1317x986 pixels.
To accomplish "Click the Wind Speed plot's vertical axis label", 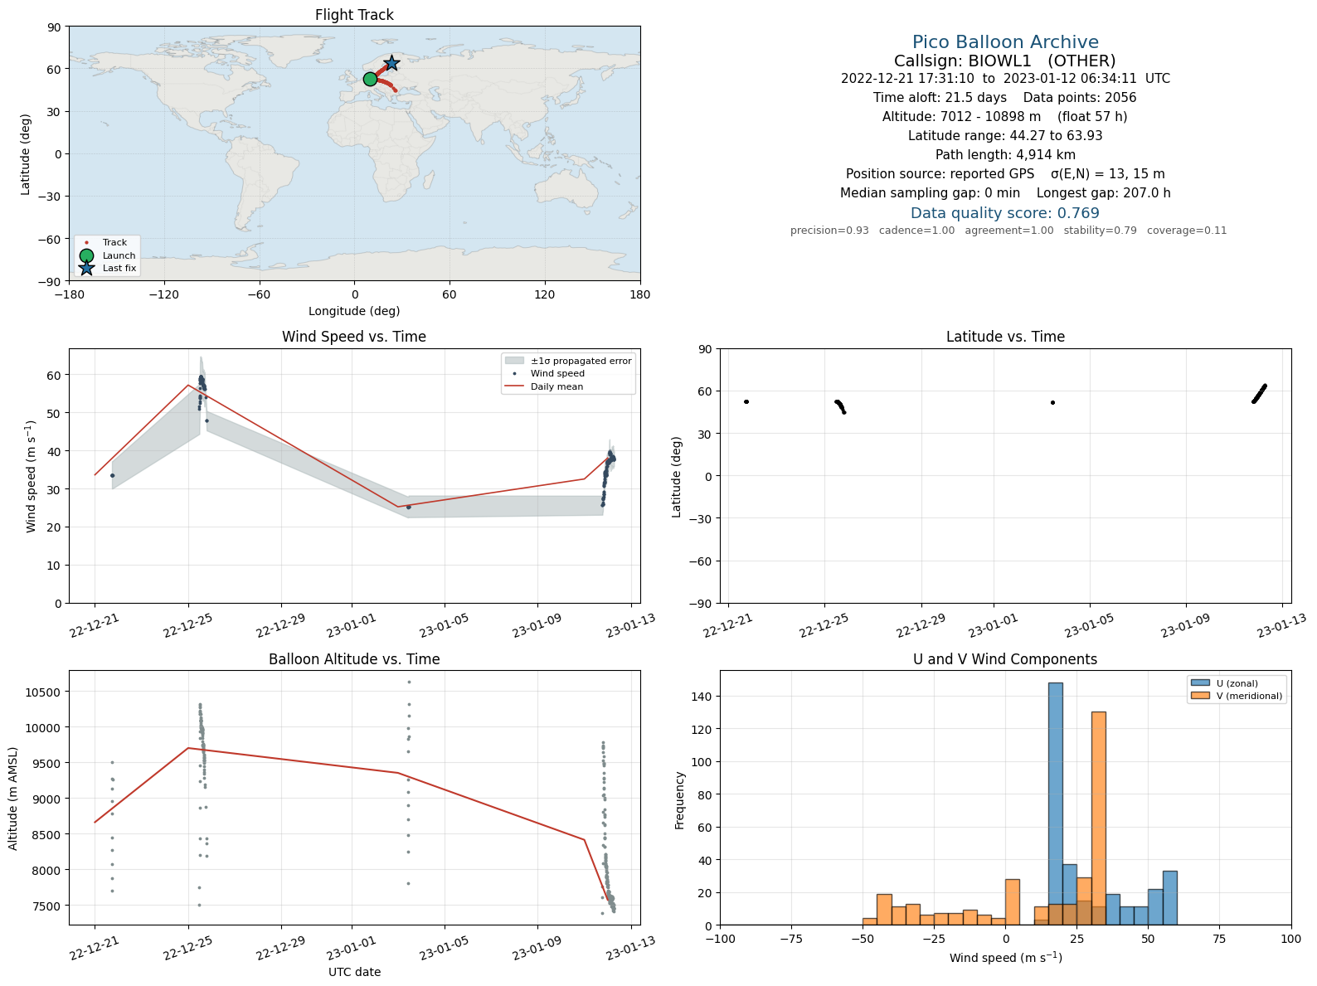I will click(32, 476).
